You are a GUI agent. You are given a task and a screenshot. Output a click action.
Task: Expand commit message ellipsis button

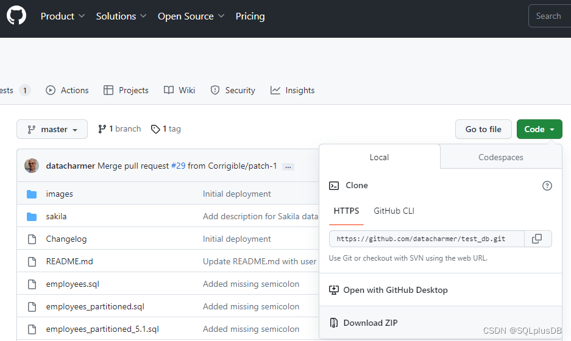pos(288,167)
